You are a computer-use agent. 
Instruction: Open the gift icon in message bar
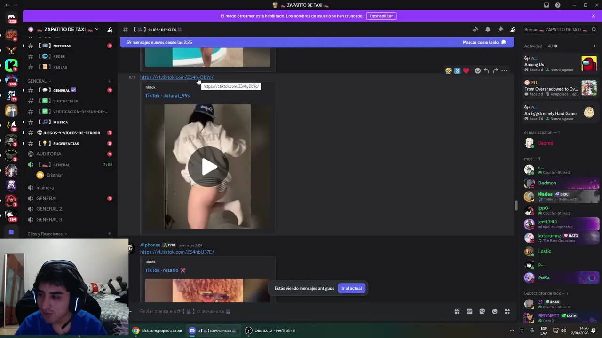tap(457, 311)
